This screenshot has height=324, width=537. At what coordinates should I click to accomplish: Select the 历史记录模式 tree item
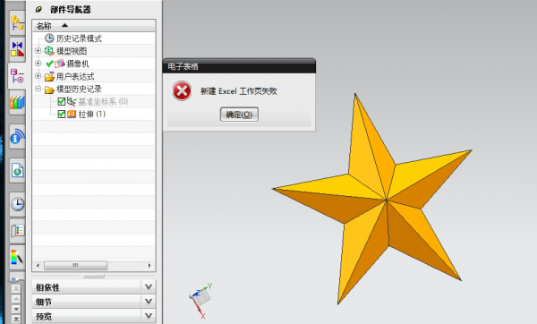(x=79, y=38)
